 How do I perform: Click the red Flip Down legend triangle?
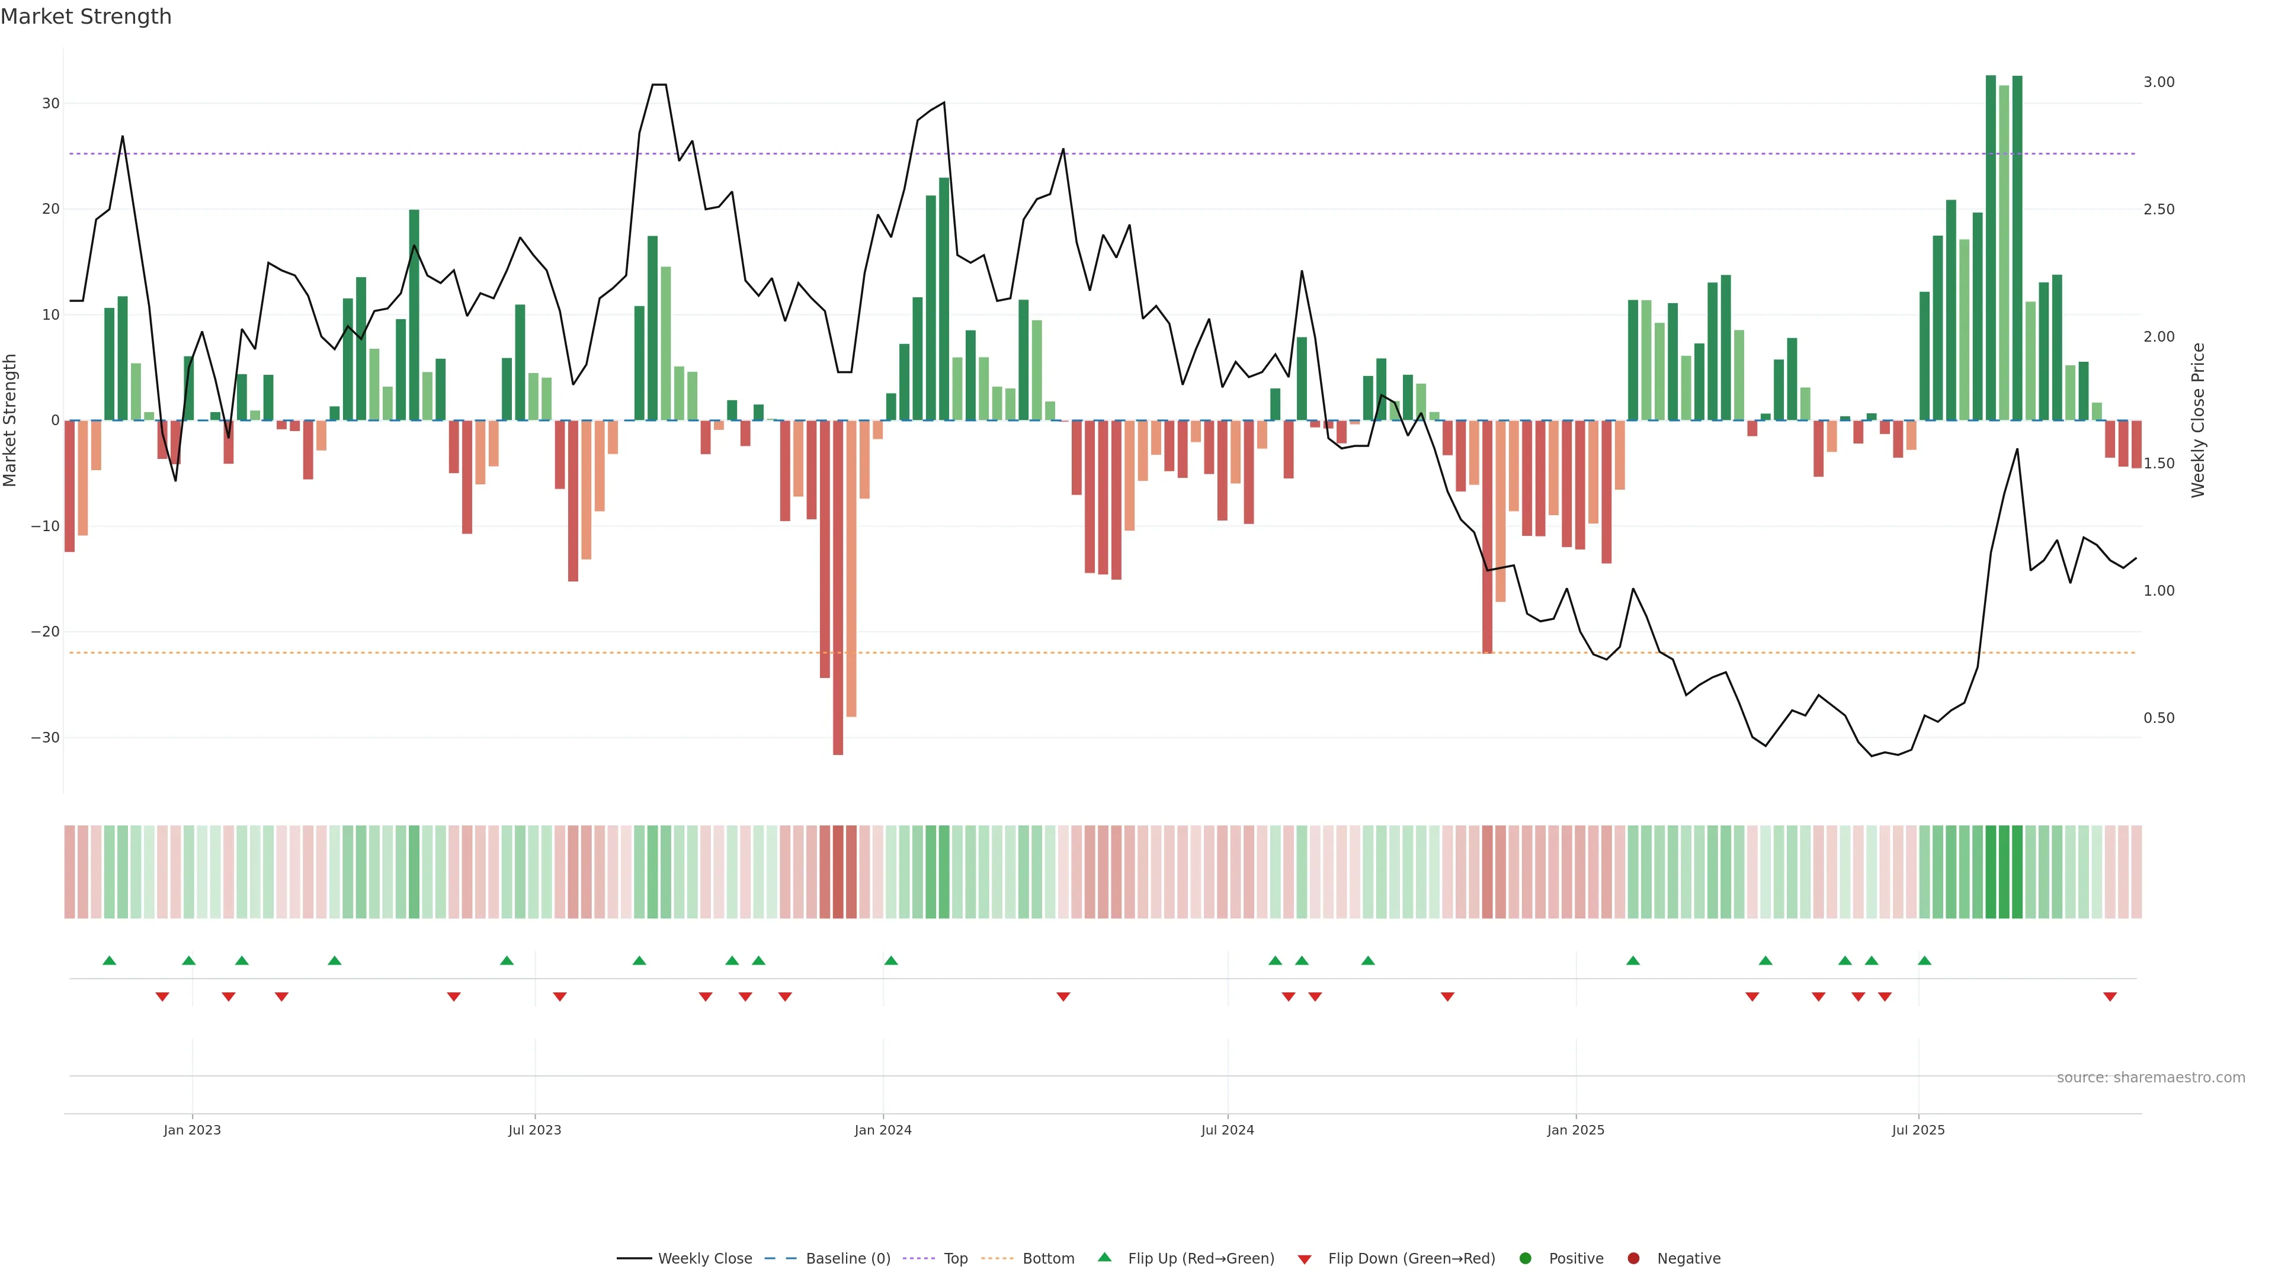tap(1305, 1259)
